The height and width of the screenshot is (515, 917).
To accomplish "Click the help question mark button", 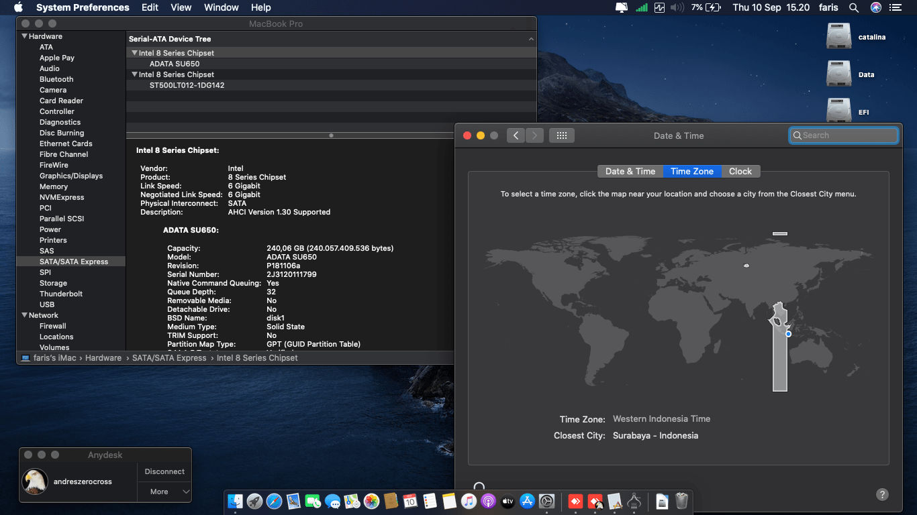I will pos(882,494).
